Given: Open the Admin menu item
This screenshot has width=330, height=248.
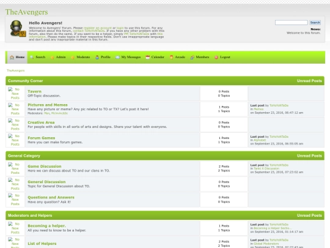Looking at the screenshot, I should [x=58, y=57].
